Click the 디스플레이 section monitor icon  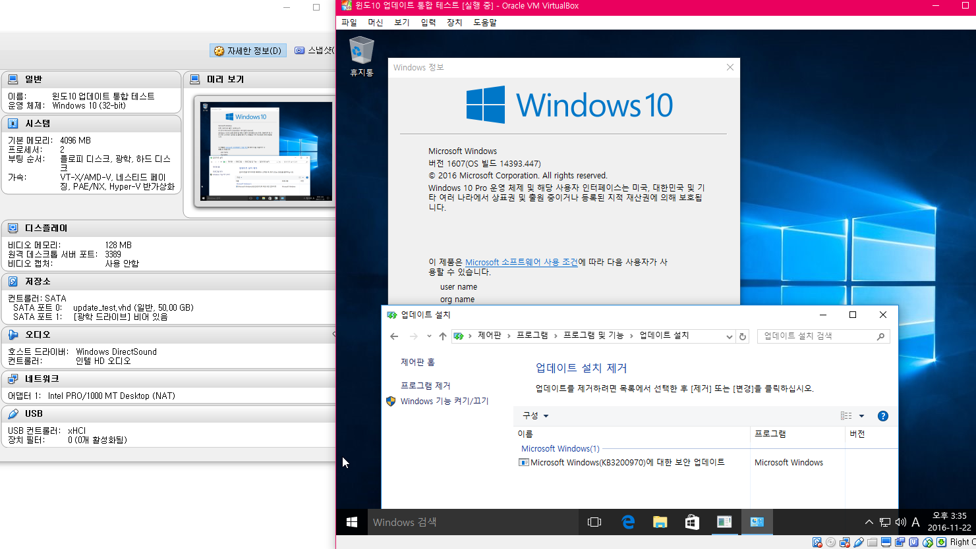(x=13, y=228)
